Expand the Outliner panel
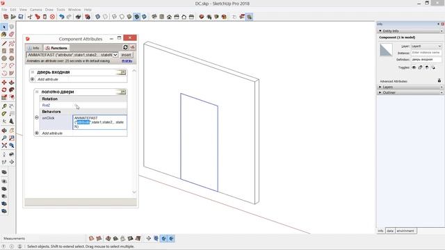Screen dimensions: 445x250 coord(380,92)
